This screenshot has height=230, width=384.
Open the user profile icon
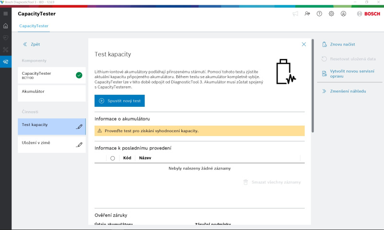coord(343,14)
